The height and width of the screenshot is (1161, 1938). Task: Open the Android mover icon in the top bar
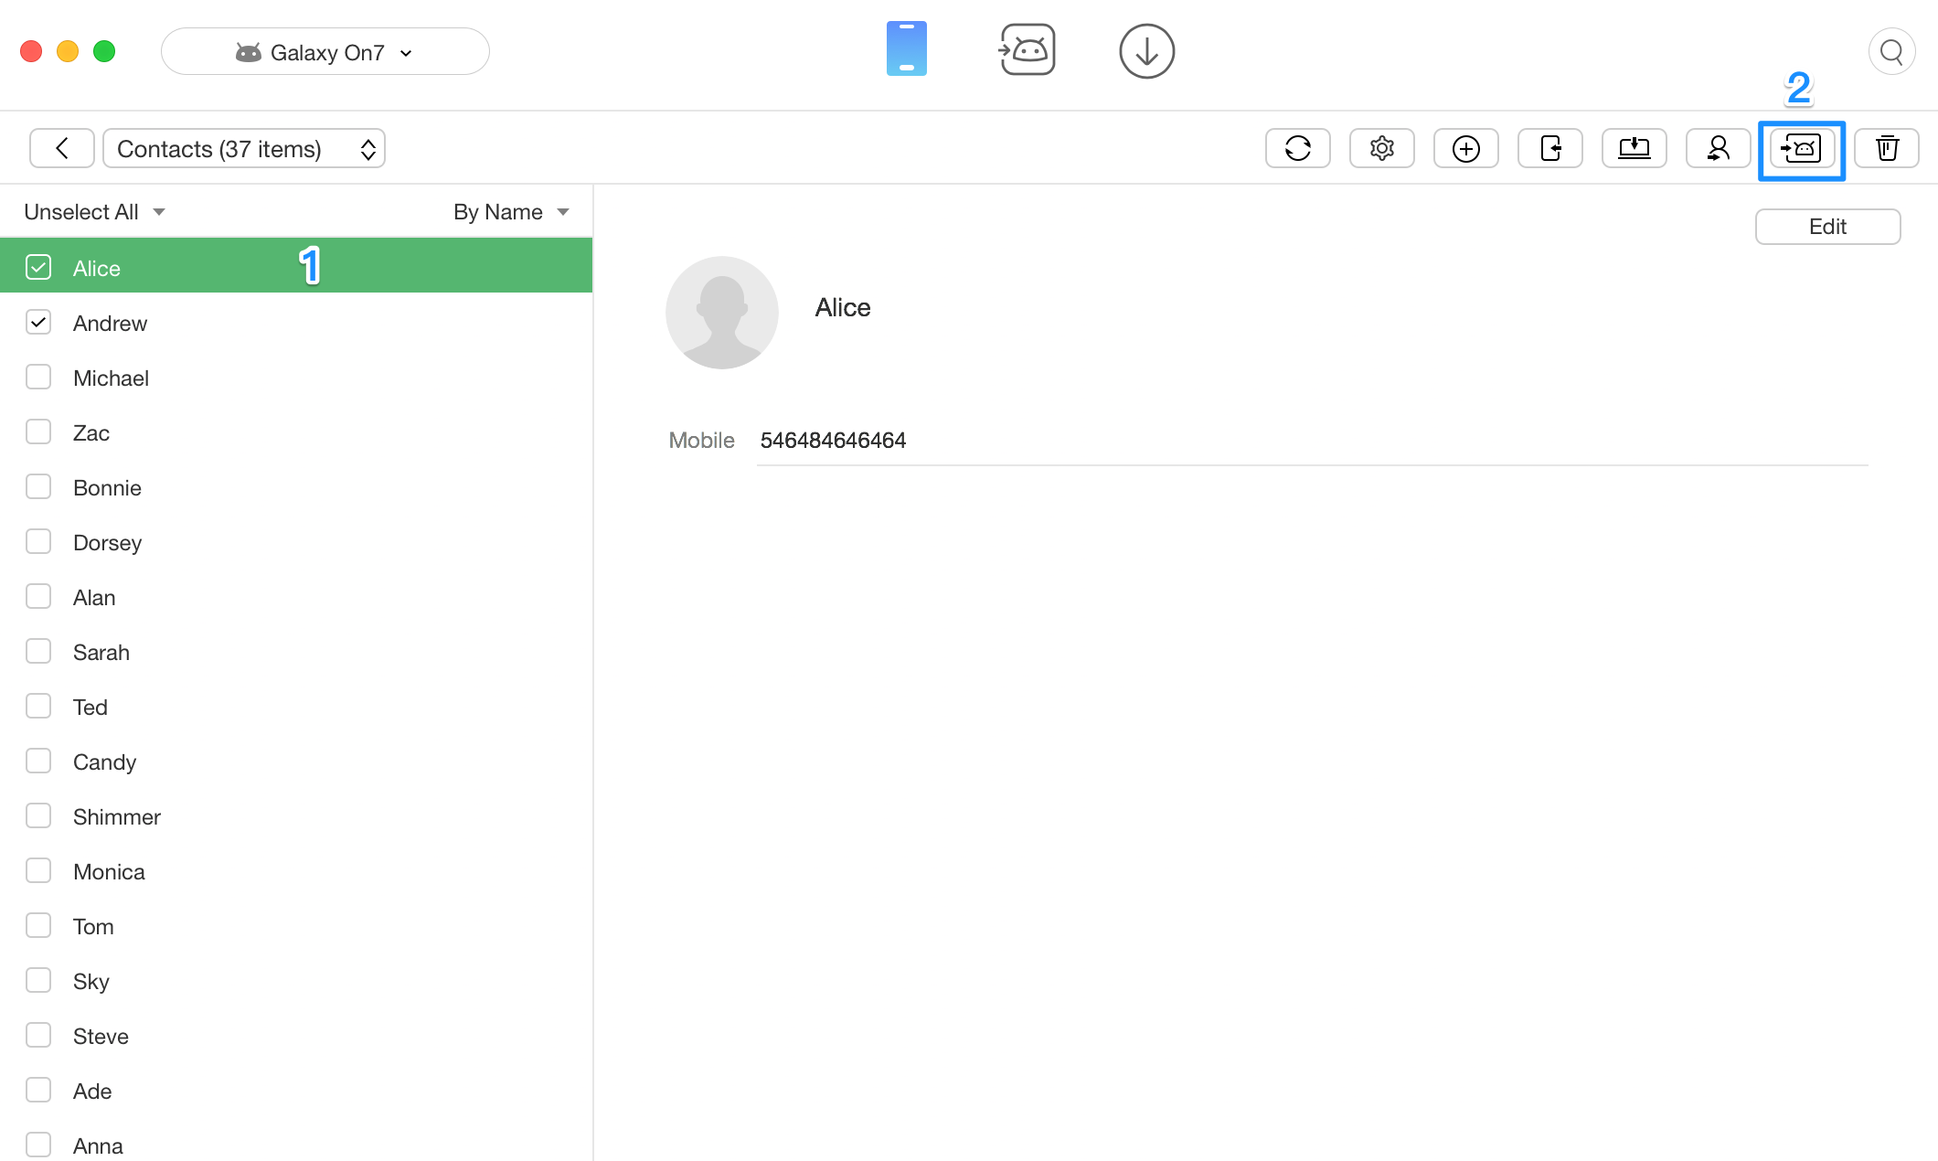pyautogui.click(x=1027, y=50)
